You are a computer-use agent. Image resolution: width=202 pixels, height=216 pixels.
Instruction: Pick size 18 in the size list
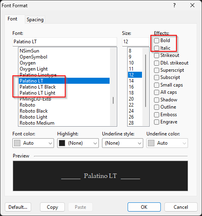coord(135,93)
